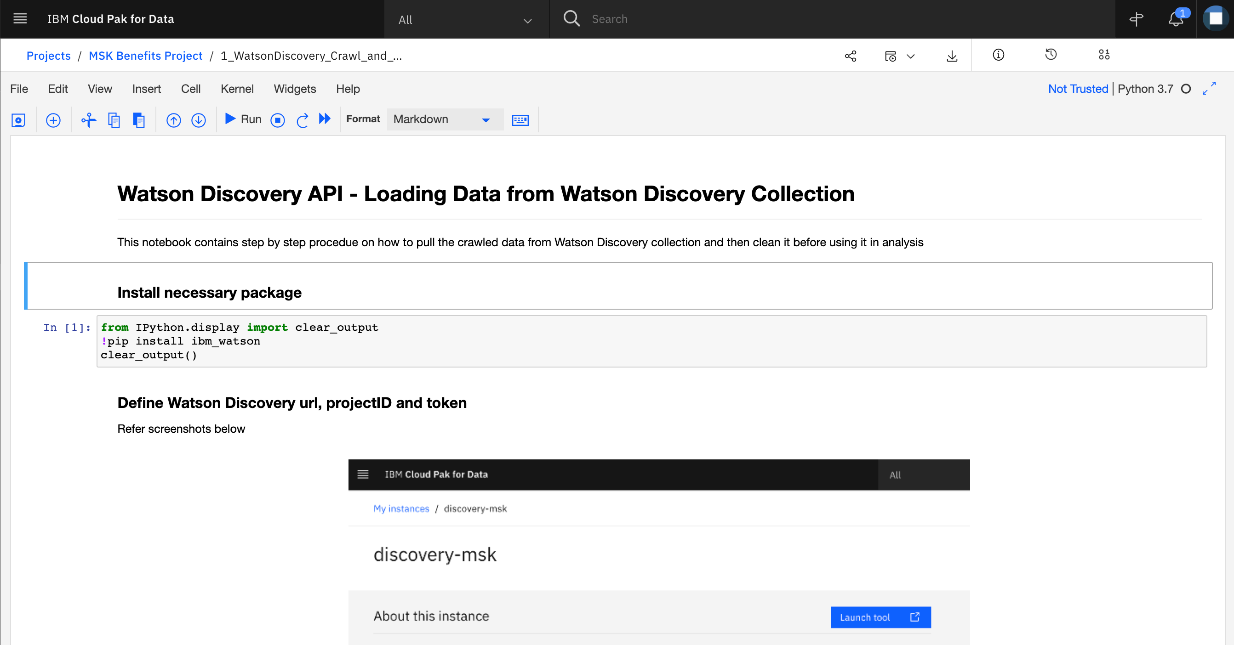Open the Kernel menu
The image size is (1234, 645).
coord(237,89)
